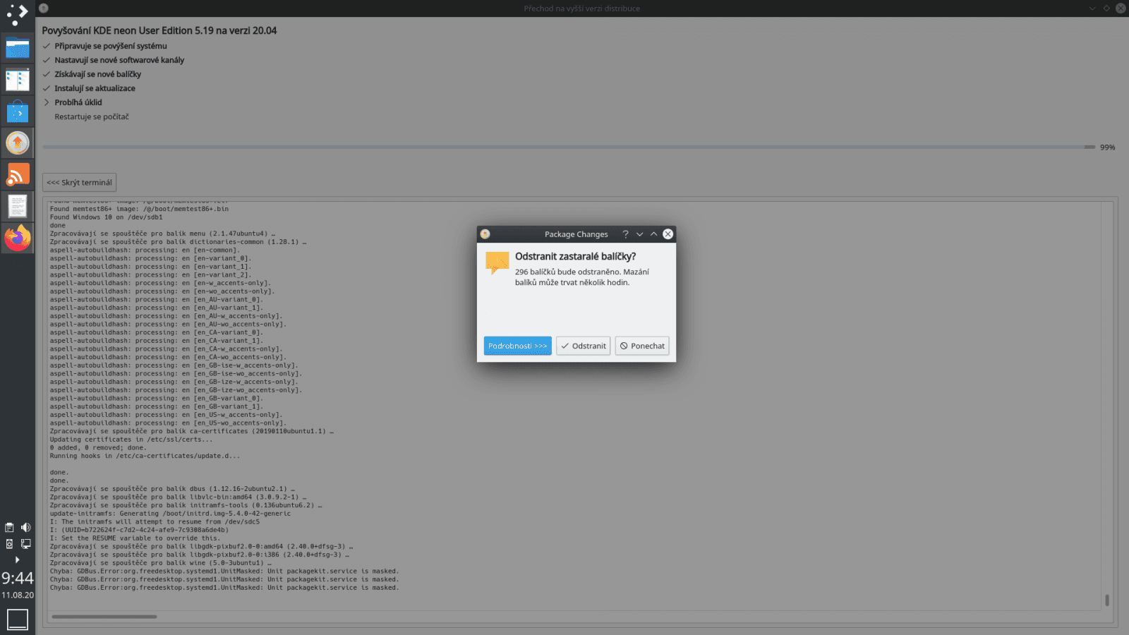Open the Klipper clipboard icon in system tray
The width and height of the screenshot is (1129, 635).
pos(9,527)
